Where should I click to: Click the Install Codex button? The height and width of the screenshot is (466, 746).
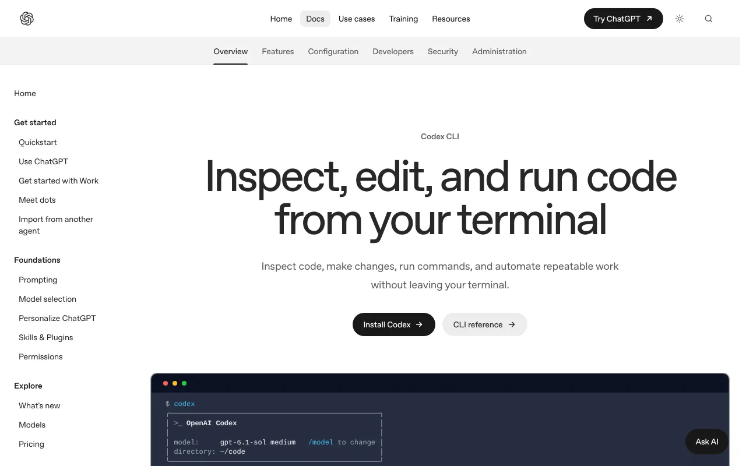pyautogui.click(x=394, y=324)
